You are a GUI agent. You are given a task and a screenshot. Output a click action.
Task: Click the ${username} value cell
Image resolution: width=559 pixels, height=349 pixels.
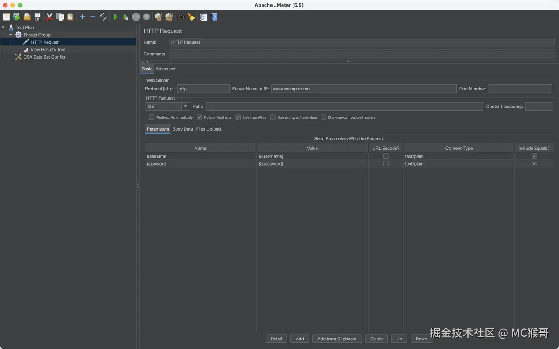tap(312, 156)
